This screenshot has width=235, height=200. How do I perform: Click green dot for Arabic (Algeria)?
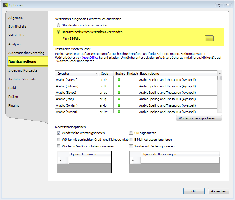pos(119,80)
